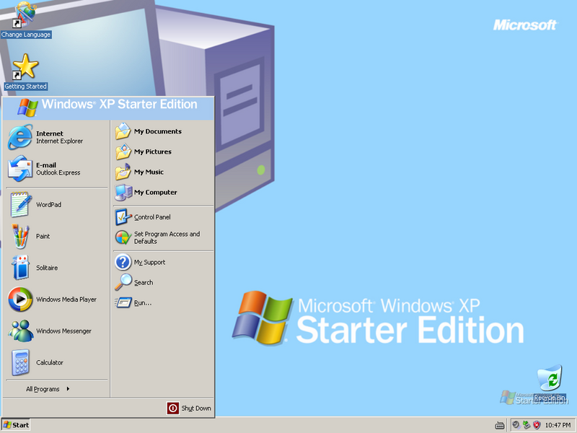Choose the Calculator label entry
The width and height of the screenshot is (577, 433).
point(50,363)
